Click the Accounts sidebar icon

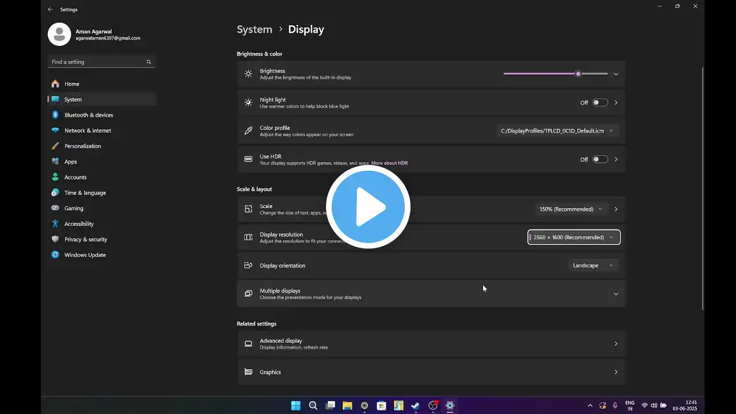pyautogui.click(x=55, y=177)
